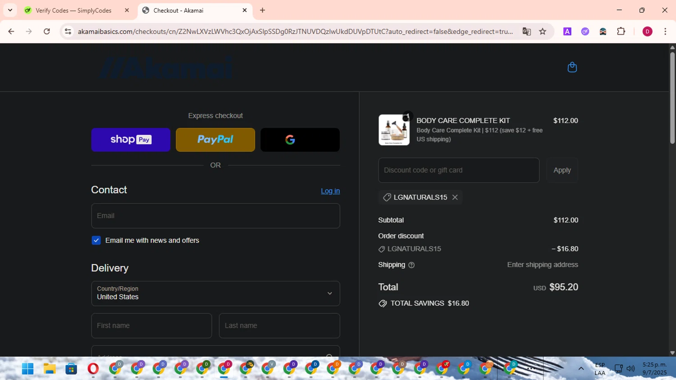Show hidden system tray icons chevron
This screenshot has width=676, height=380.
click(x=581, y=369)
